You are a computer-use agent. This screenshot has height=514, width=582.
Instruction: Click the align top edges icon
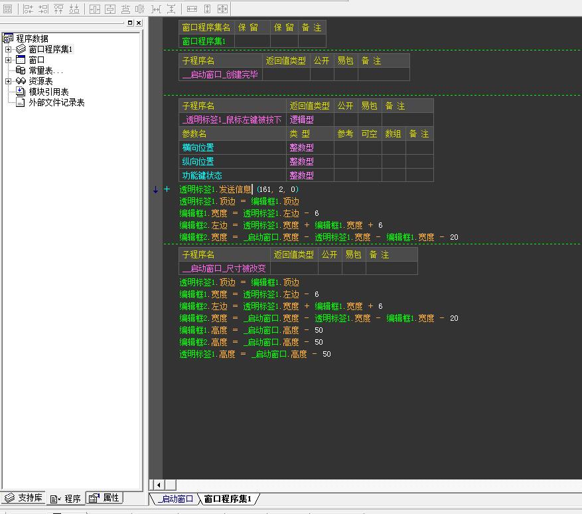[x=58, y=9]
